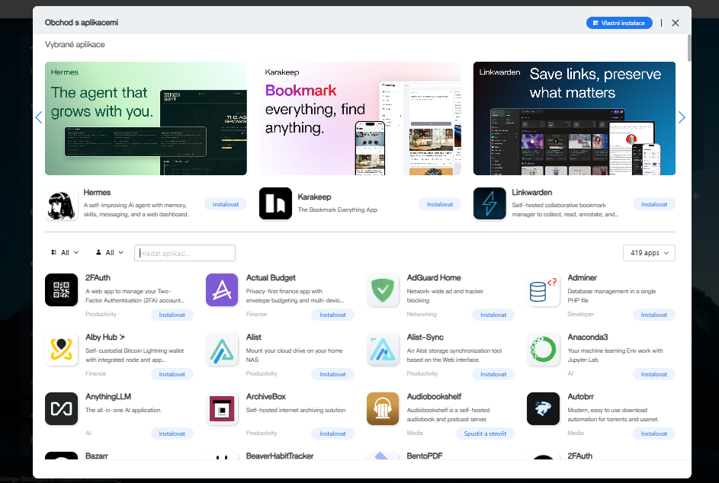Install Hermes via its Instalovat button
This screenshot has height=483, width=719.
click(226, 204)
